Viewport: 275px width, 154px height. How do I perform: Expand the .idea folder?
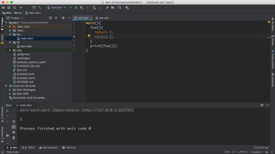[10, 30]
